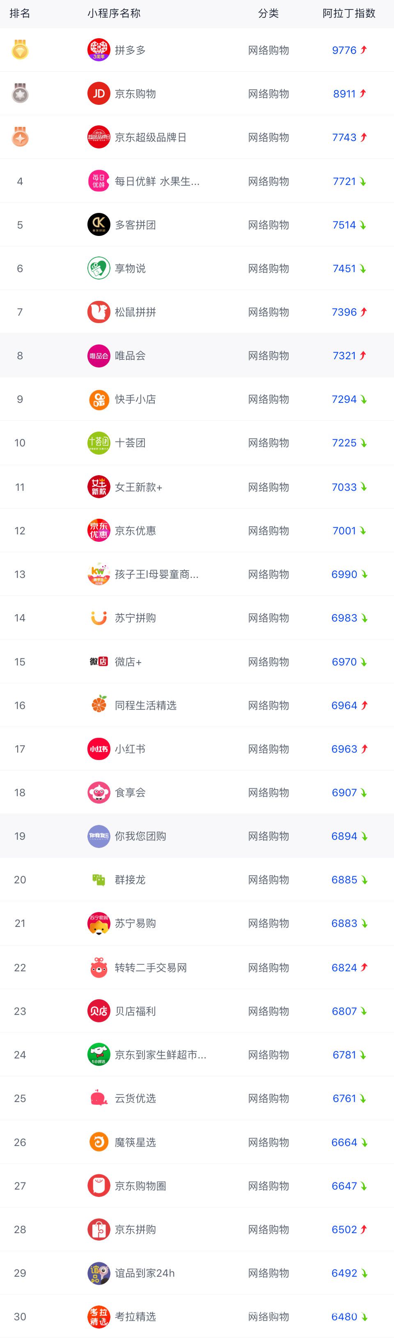Open the 快手小店 orange icon
Image resolution: width=394 pixels, height=1338 pixels.
98,400
